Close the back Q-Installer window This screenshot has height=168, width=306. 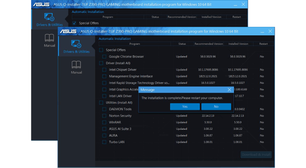pos(243,4)
